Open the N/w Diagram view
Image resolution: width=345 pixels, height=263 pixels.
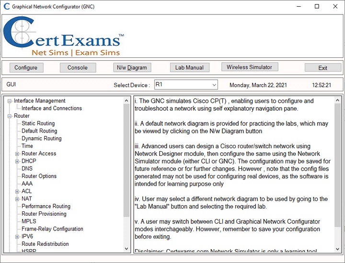coord(132,67)
